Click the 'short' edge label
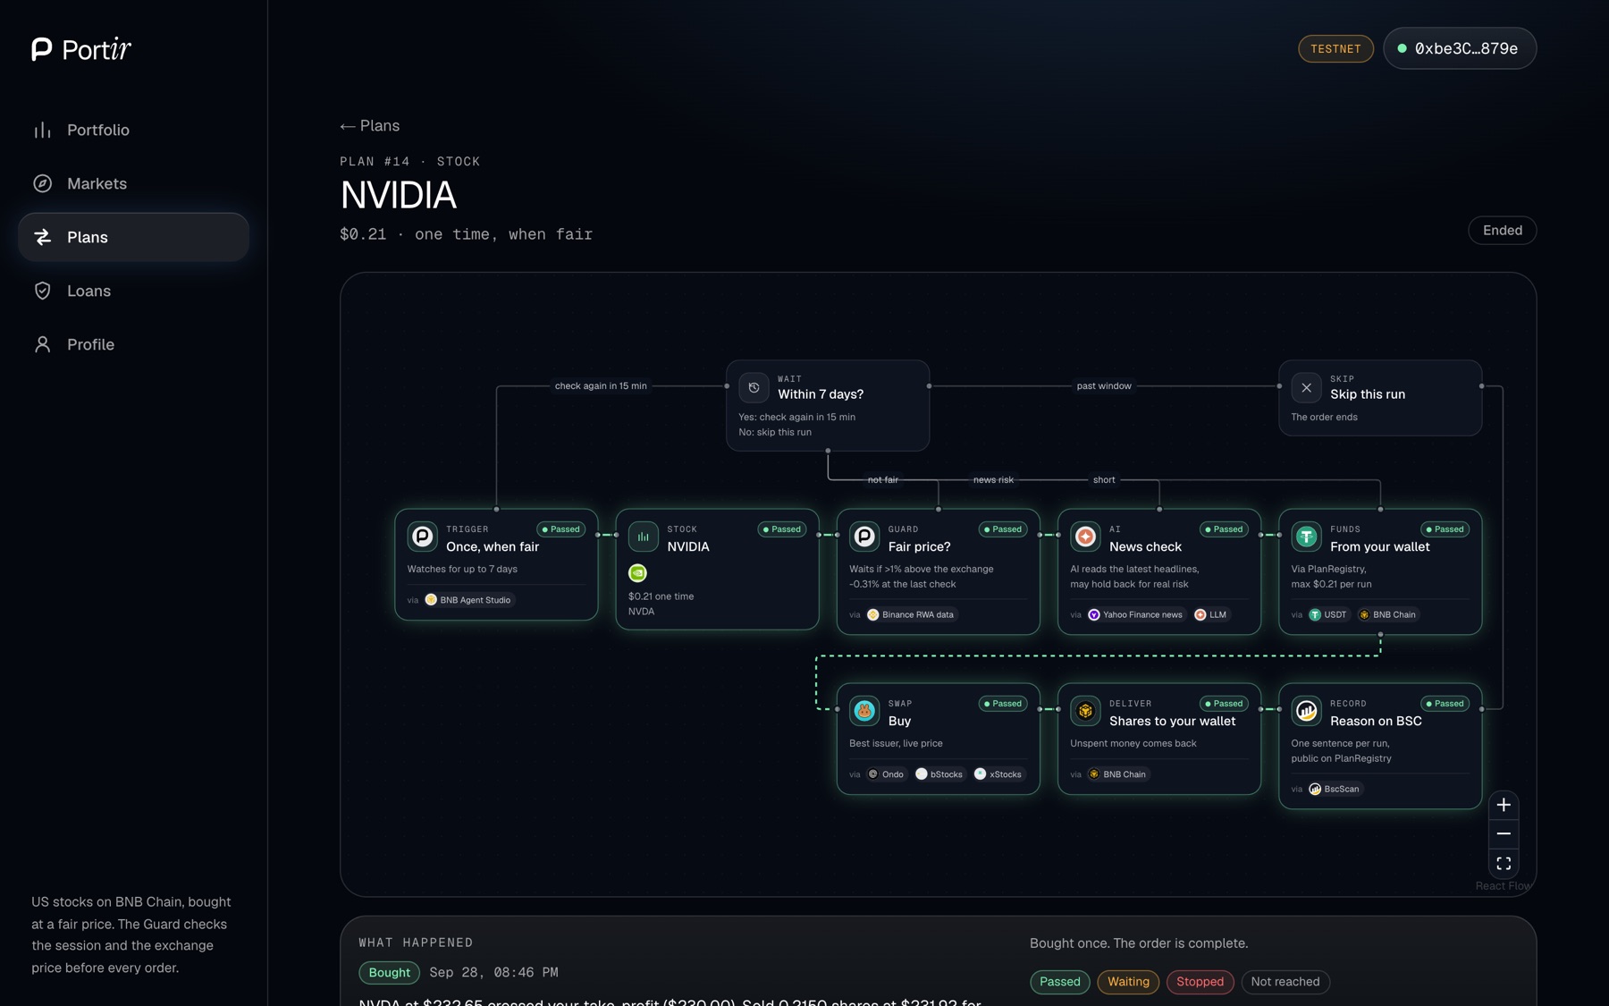This screenshot has width=1609, height=1006. point(1104,480)
